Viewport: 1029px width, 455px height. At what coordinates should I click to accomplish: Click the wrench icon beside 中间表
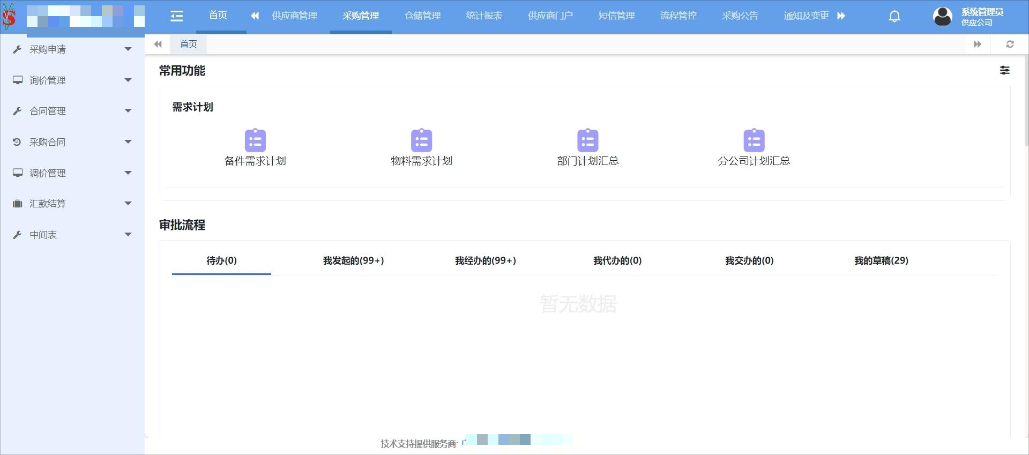coord(17,235)
